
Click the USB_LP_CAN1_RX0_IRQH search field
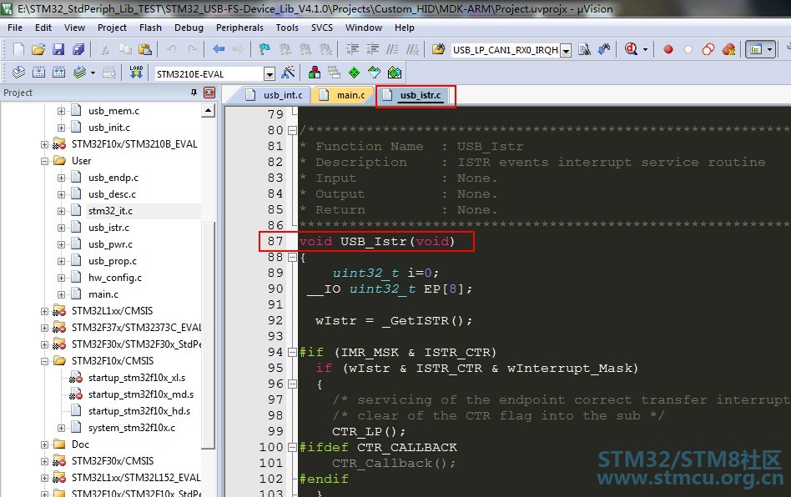505,50
